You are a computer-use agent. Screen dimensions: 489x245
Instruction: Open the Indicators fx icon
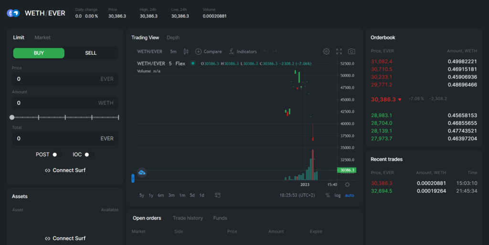[x=231, y=51]
